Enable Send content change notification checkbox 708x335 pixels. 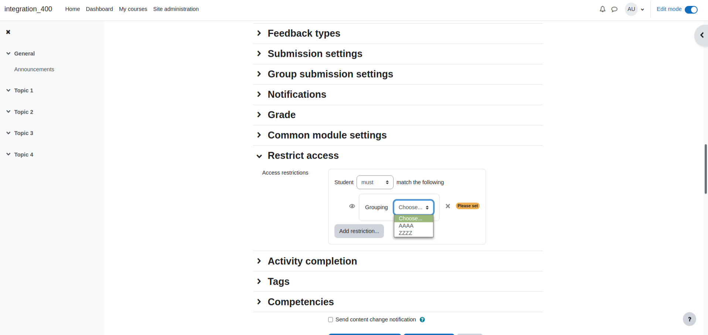tap(331, 320)
